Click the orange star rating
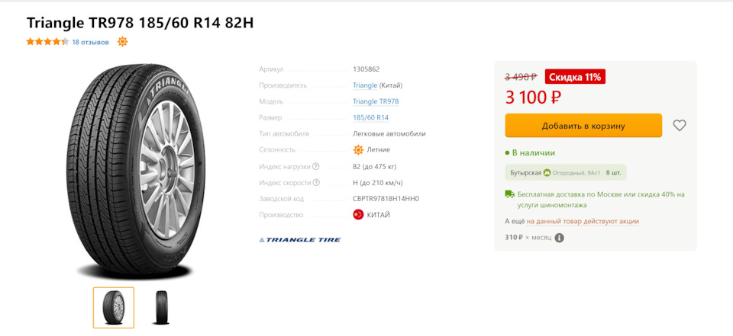Image resolution: width=733 pixels, height=336 pixels. (47, 42)
